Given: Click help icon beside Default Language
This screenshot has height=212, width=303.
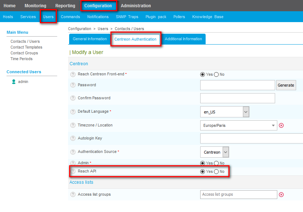Looking at the screenshot, I should tap(73, 112).
